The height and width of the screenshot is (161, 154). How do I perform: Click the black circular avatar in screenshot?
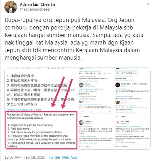click(x=118, y=85)
